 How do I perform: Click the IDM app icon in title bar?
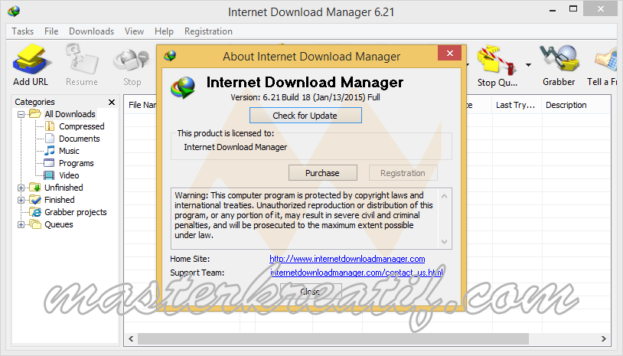(14, 11)
